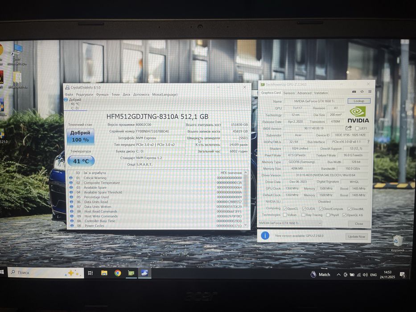The width and height of the screenshot is (416, 312).
Task: Click taskbar search box 'Поиск'
Action: tap(45, 272)
